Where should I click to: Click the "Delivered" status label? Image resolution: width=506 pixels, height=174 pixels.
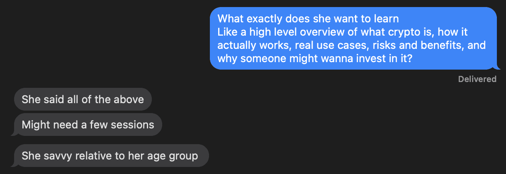click(x=477, y=79)
